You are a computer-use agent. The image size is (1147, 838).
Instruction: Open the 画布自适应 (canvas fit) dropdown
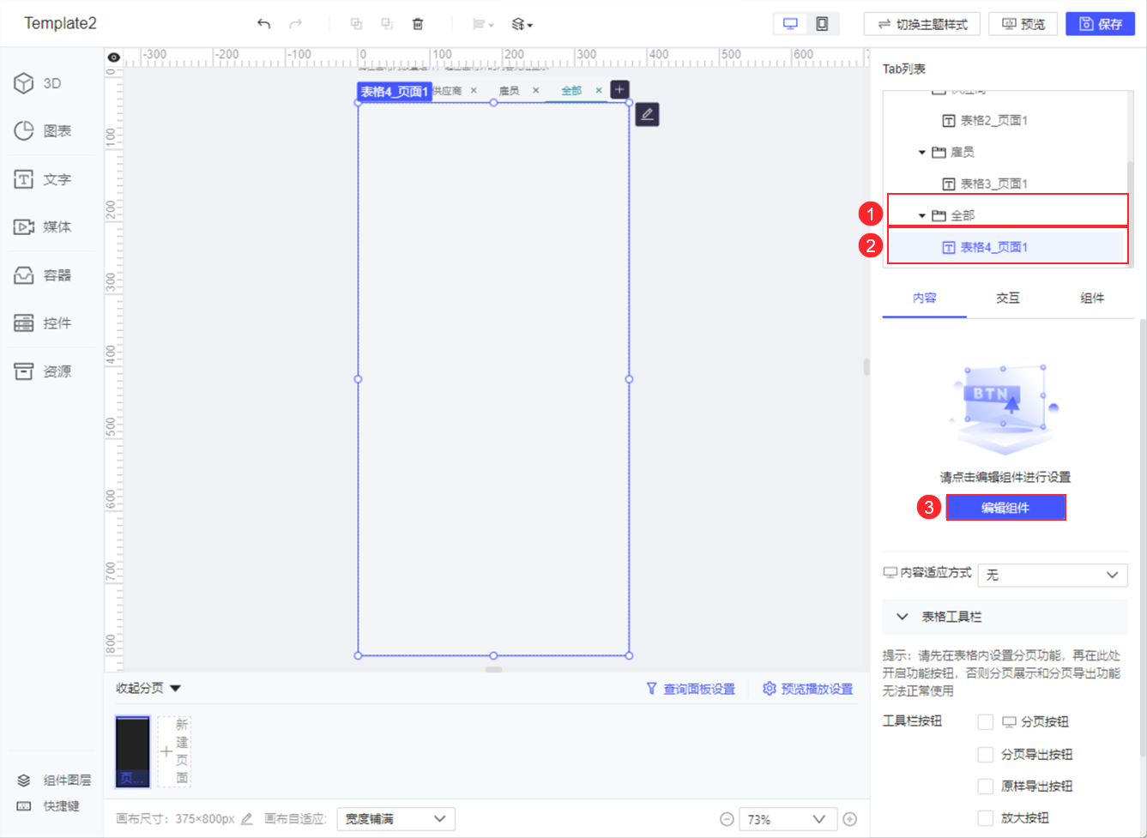click(x=395, y=818)
